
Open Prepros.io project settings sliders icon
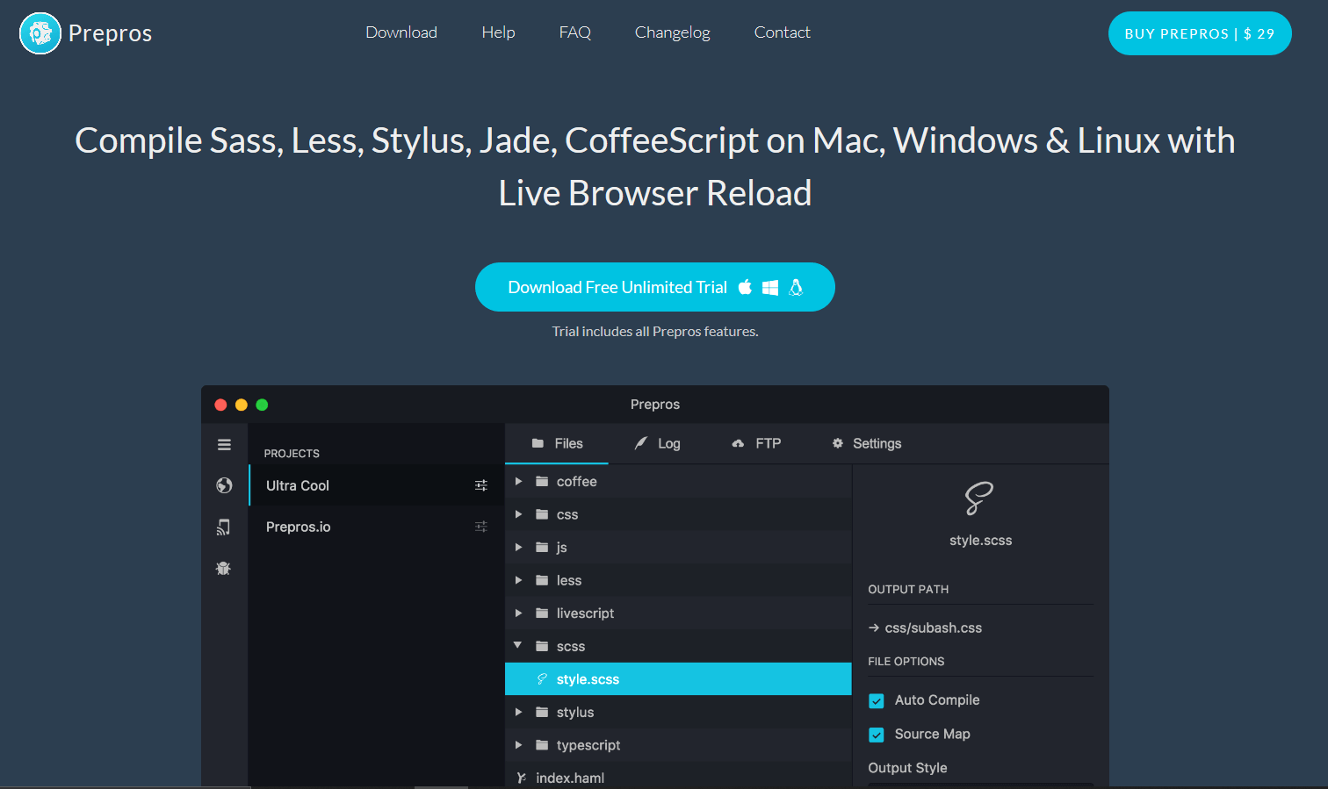tap(480, 527)
